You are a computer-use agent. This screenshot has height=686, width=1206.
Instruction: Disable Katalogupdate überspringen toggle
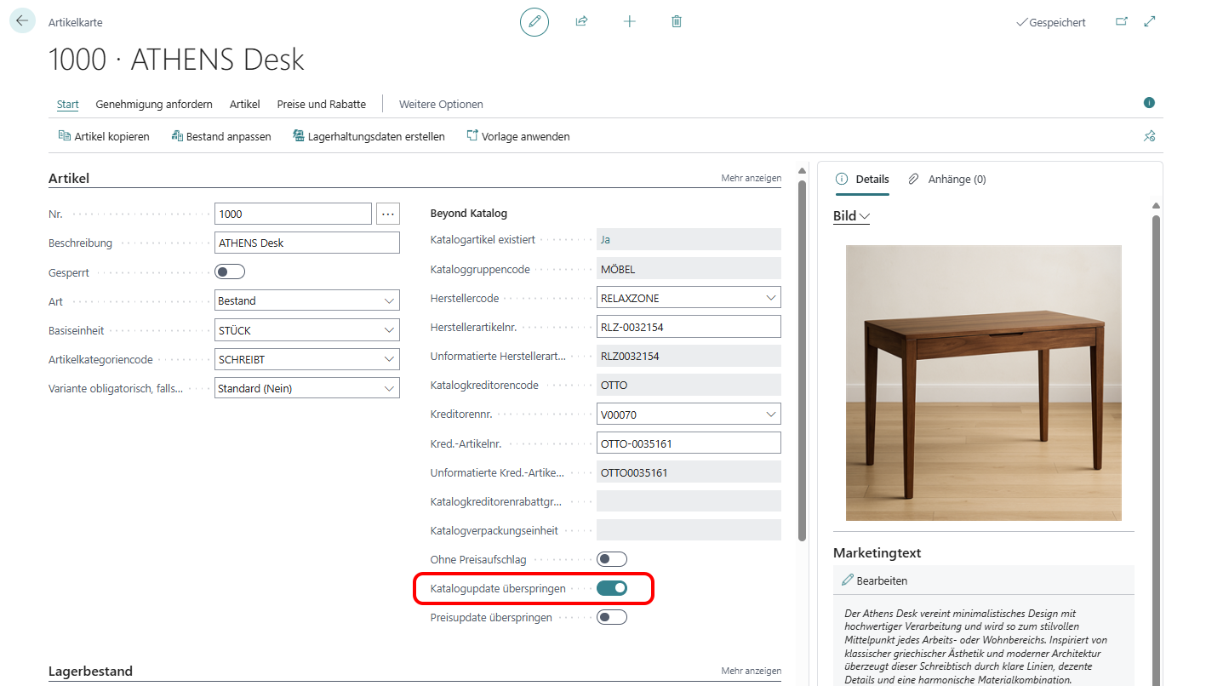612,588
